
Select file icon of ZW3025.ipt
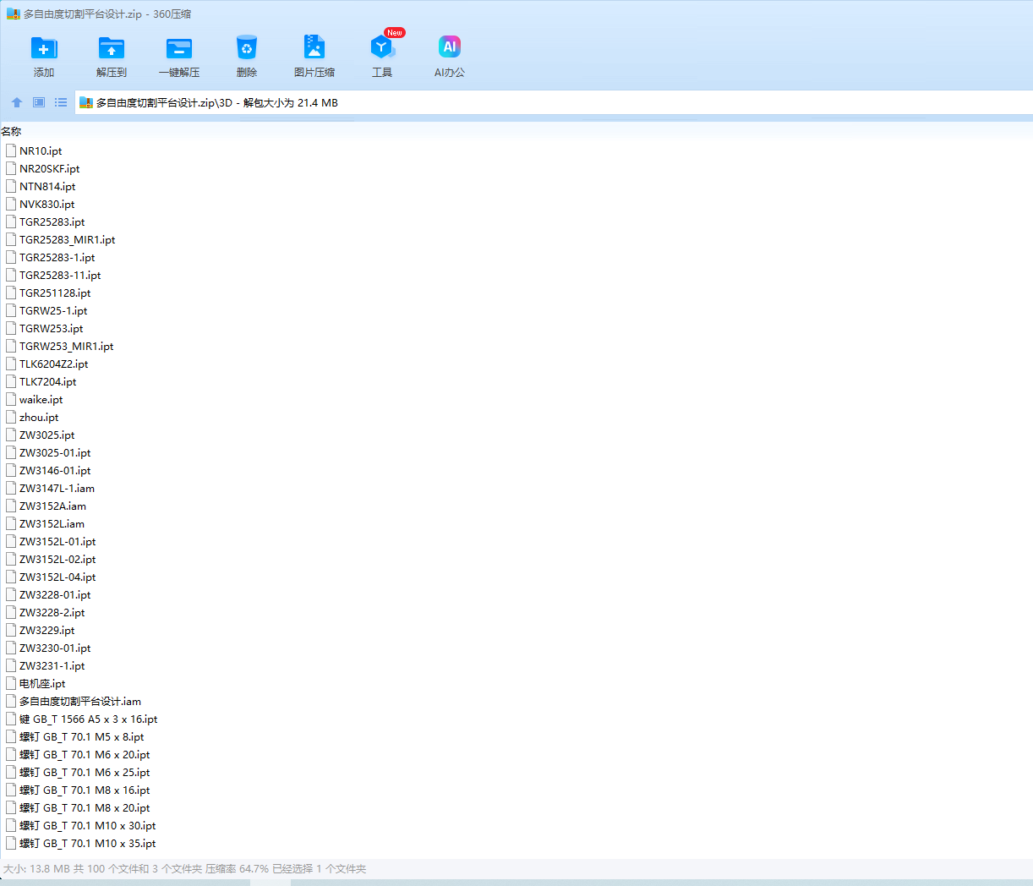point(11,435)
